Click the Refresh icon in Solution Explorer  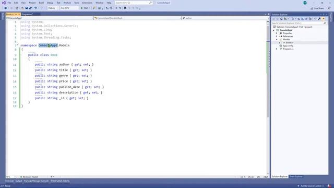[303, 19]
